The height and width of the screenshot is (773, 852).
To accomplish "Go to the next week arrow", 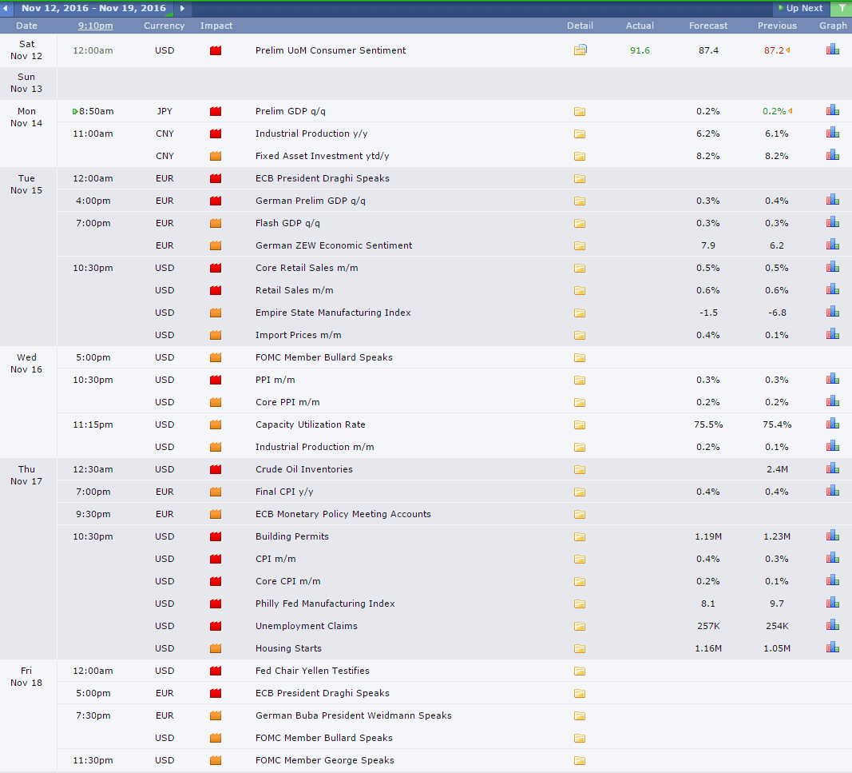I will pyautogui.click(x=183, y=8).
